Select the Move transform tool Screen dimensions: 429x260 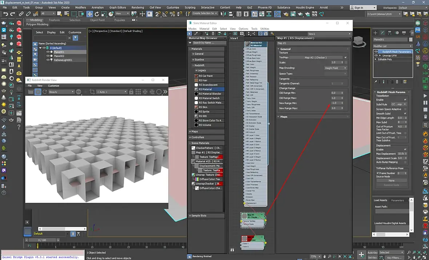pos(89,14)
